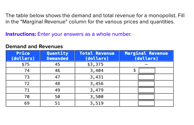Image resolution: width=194 pixels, height=125 pixels.
Task: Select the total revenue value 3,456
Action: (x=96, y=84)
